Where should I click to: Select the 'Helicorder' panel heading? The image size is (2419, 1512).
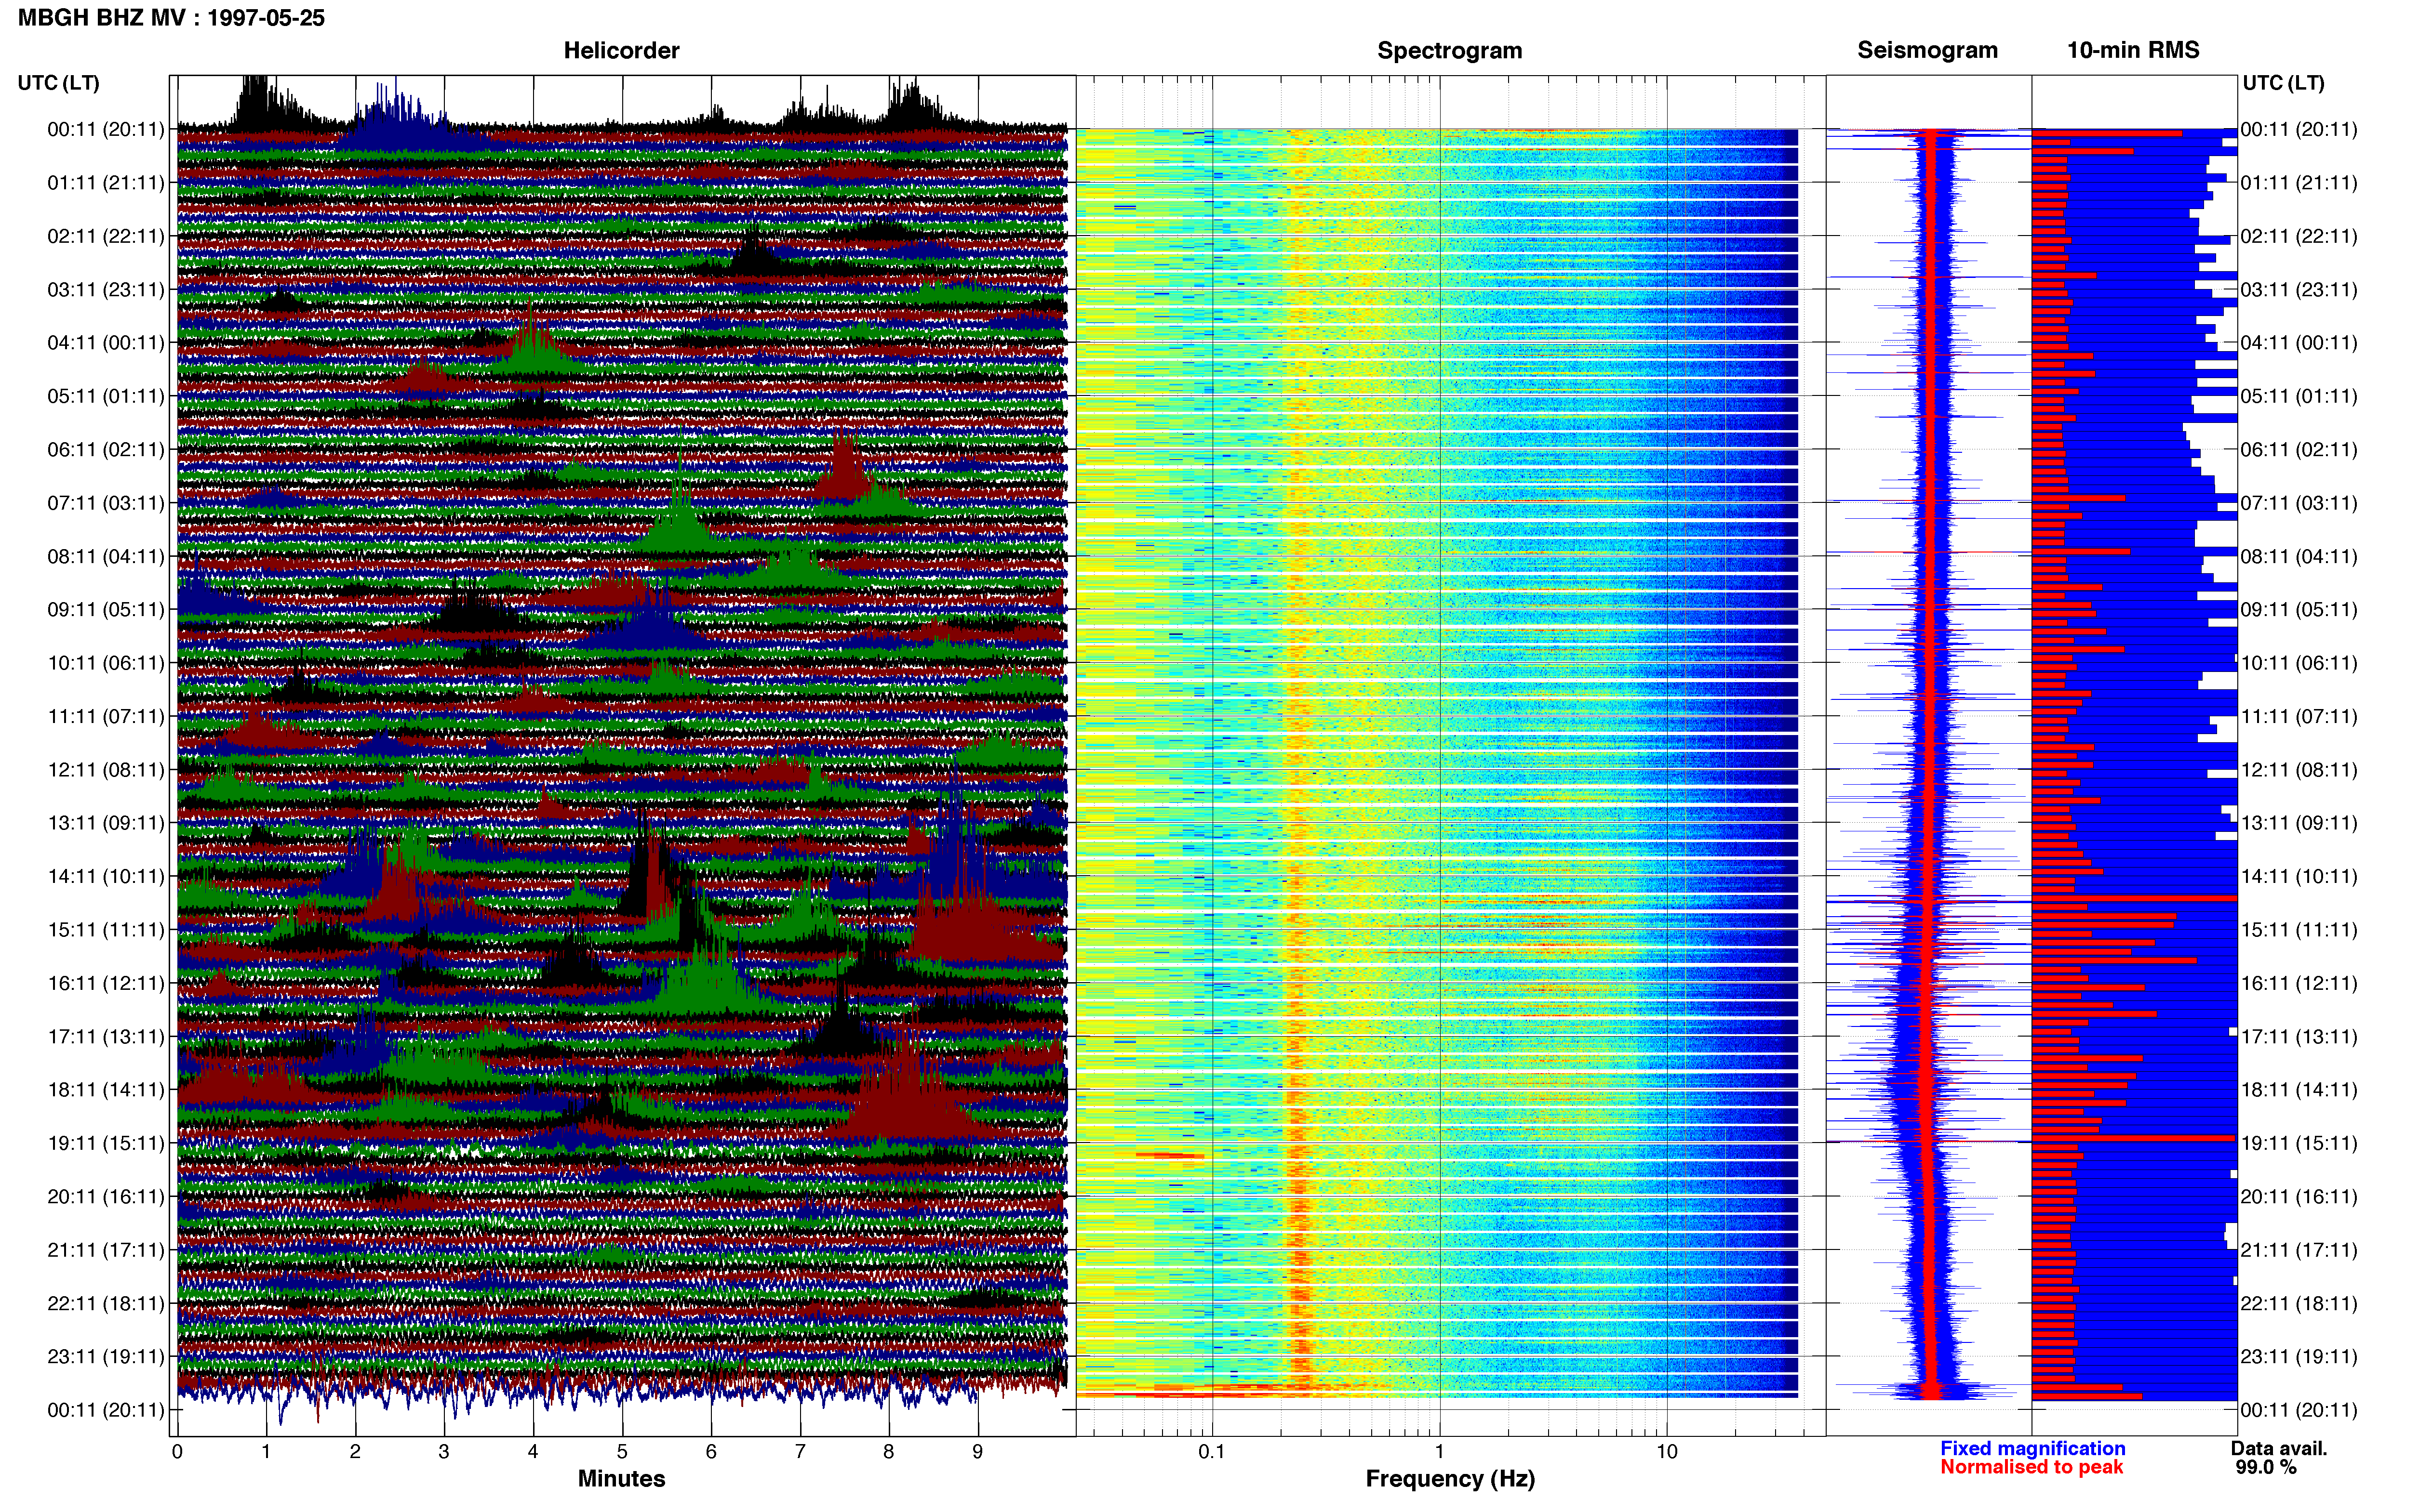[621, 50]
